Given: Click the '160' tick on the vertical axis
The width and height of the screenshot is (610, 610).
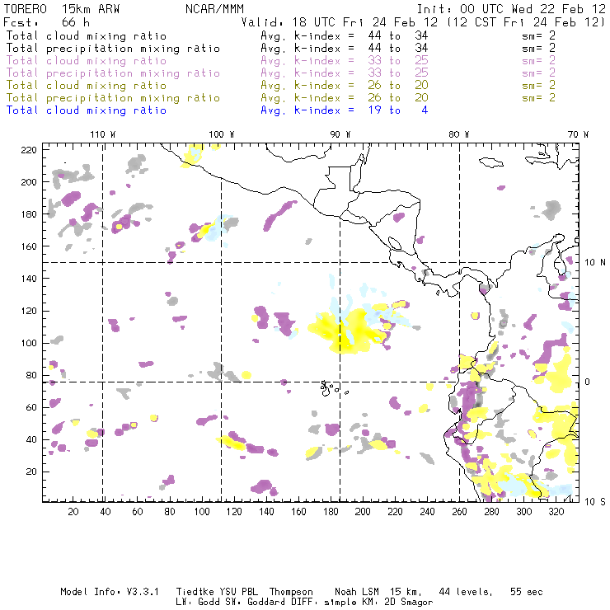Looking at the screenshot, I should coord(29,246).
